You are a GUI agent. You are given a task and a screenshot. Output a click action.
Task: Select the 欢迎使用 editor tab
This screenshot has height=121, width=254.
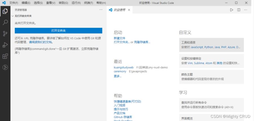click(119, 10)
